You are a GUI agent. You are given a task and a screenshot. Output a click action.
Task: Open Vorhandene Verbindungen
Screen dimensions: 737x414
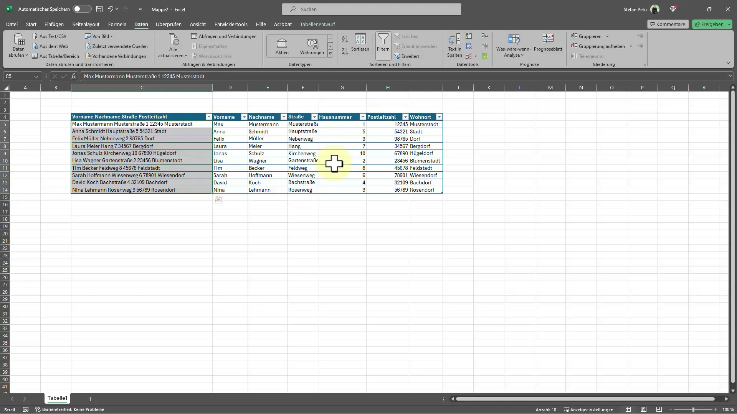(x=116, y=56)
